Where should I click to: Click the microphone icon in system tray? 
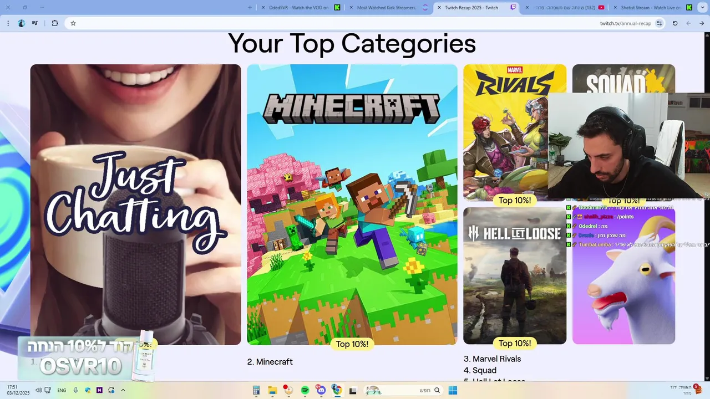pos(75,390)
